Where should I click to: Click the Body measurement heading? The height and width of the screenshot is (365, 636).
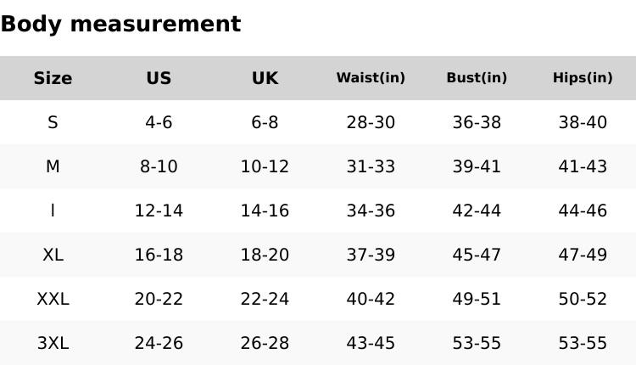tap(120, 24)
